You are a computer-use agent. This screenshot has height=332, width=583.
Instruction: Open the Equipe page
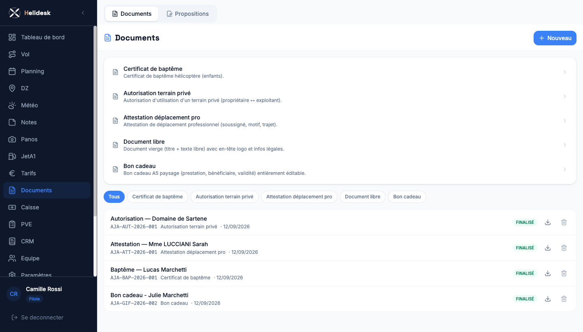pyautogui.click(x=47, y=258)
